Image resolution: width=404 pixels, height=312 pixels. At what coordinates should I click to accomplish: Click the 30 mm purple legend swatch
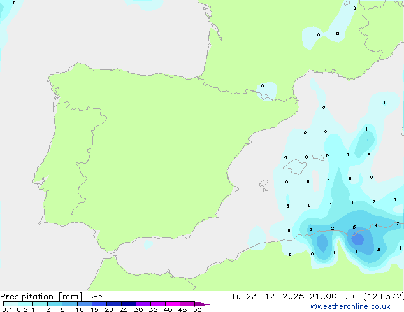click(143, 304)
